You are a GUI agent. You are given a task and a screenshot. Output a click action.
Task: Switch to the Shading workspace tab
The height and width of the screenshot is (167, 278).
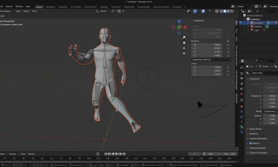(x=104, y=7)
